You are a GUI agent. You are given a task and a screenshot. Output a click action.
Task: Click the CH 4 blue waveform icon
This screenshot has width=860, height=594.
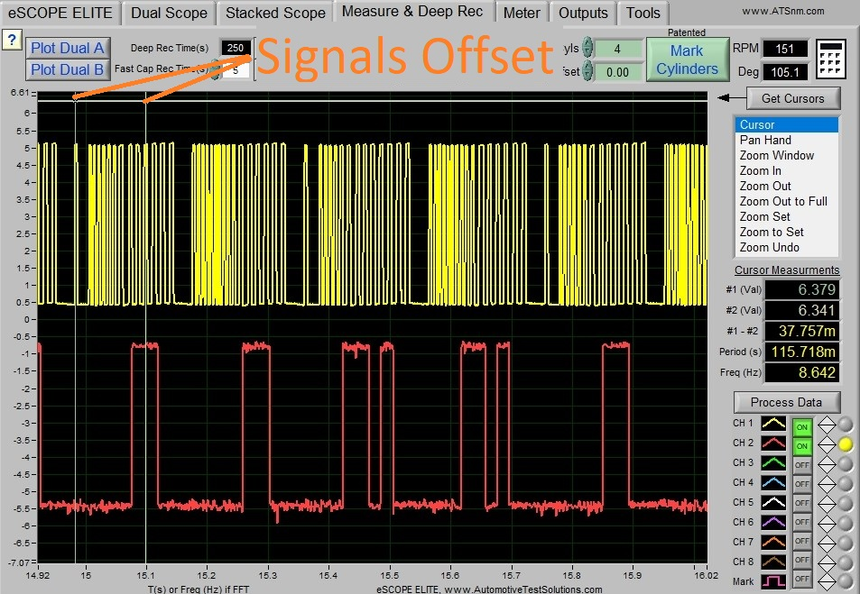[x=772, y=482]
